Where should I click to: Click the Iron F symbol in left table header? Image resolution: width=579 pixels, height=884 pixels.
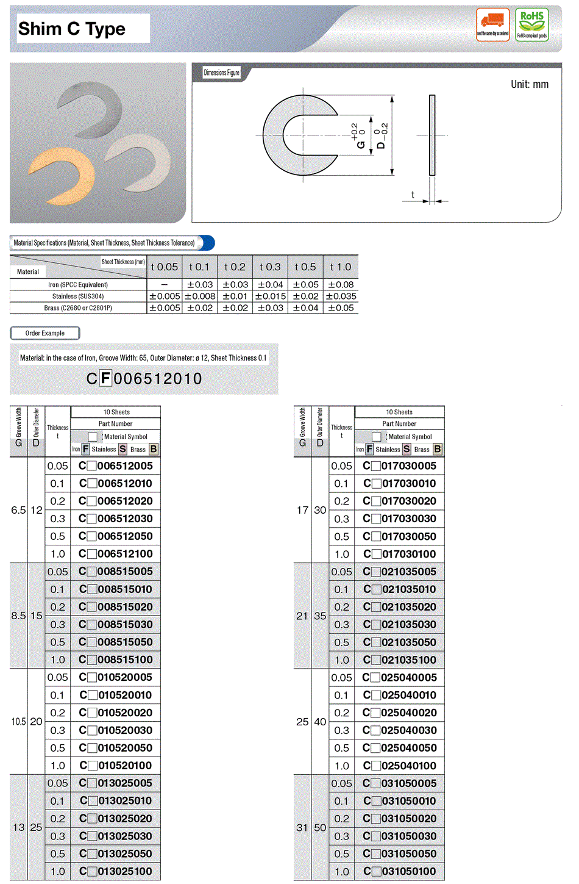coord(86,449)
